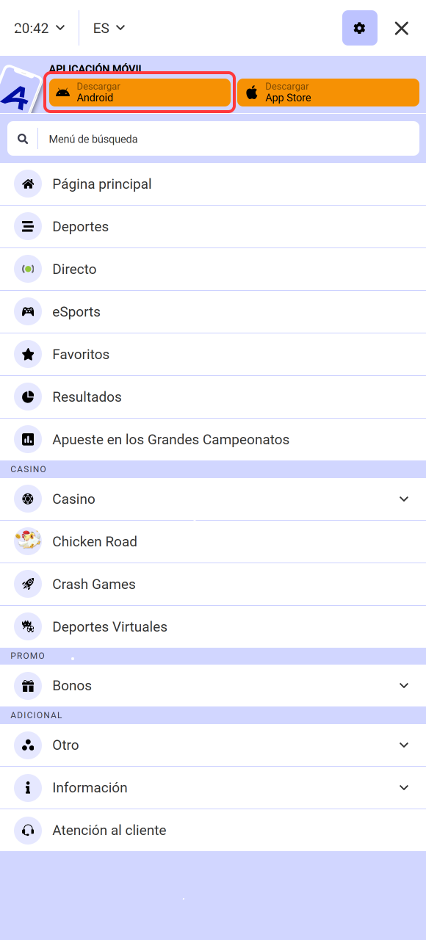This screenshot has width=426, height=940.
Task: Open Resultados via the clock icon
Action: coord(27,397)
